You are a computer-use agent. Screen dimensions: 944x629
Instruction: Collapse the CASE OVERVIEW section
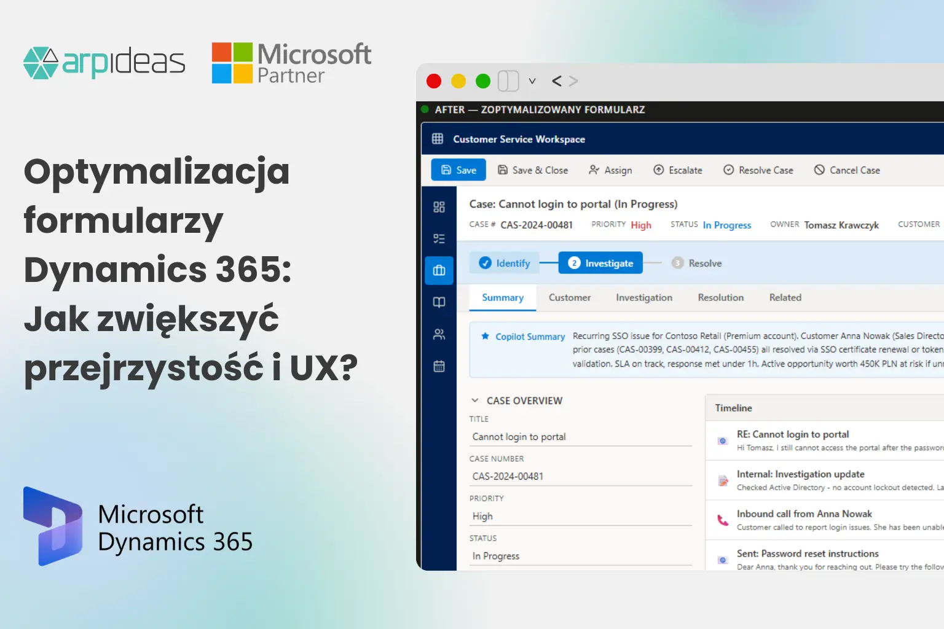point(474,400)
